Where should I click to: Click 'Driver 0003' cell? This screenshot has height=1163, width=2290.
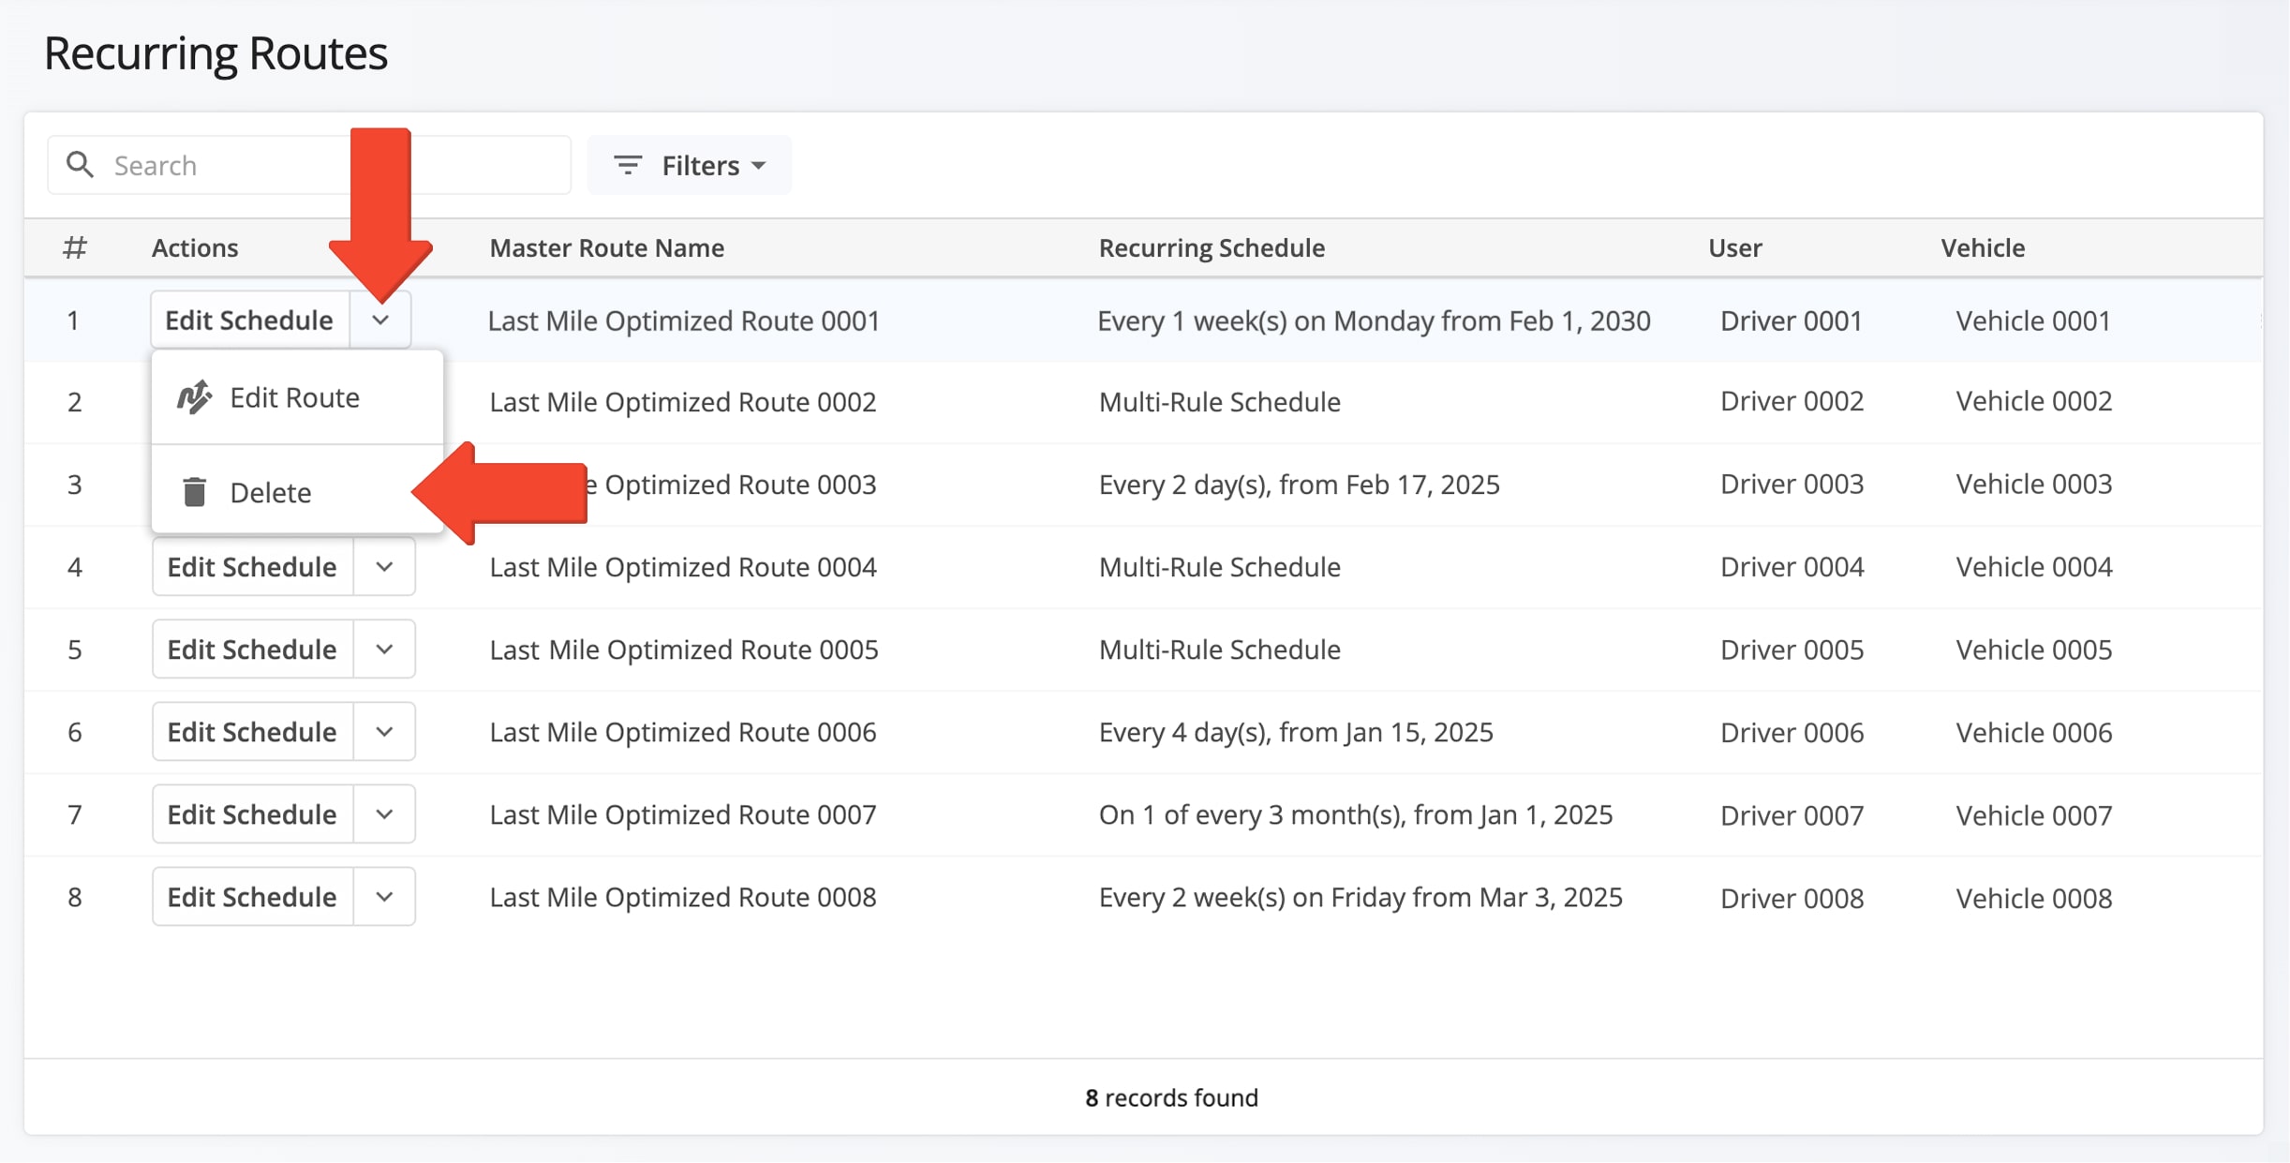[x=1792, y=485]
